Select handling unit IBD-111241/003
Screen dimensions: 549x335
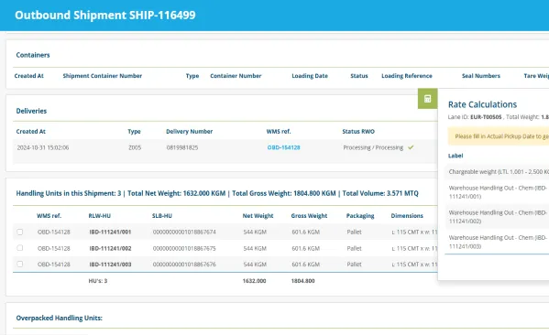coord(110,265)
